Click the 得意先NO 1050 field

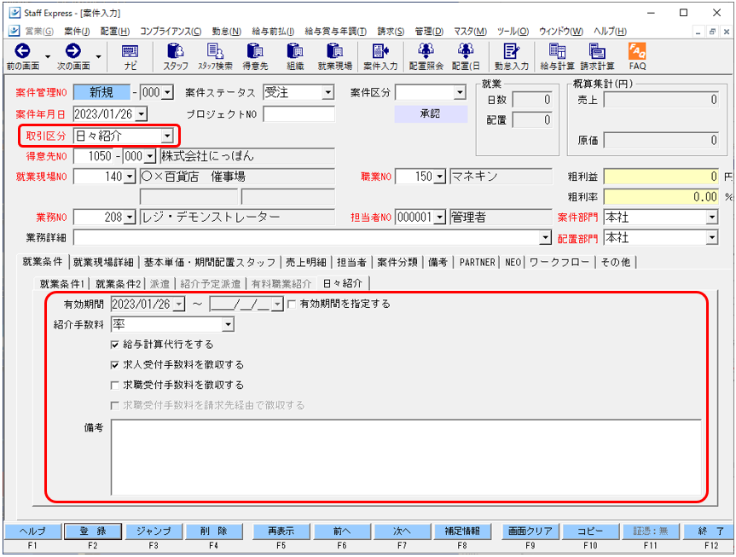[93, 156]
